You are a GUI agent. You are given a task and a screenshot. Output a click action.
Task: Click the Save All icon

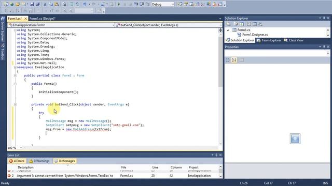[38, 4]
